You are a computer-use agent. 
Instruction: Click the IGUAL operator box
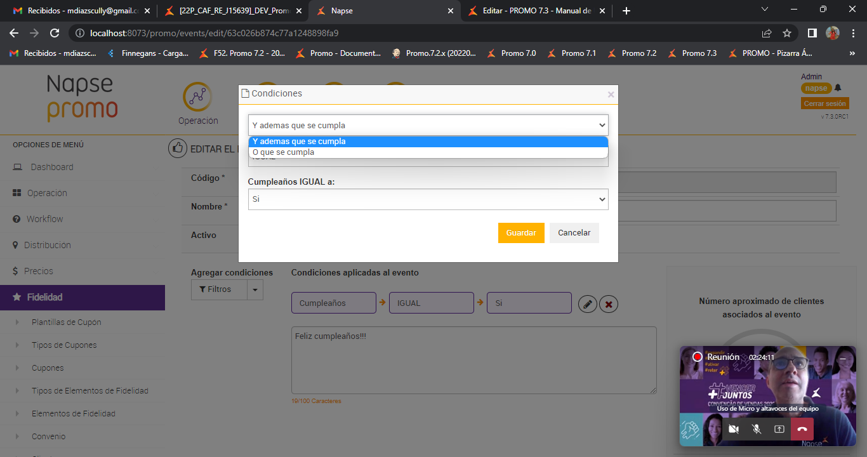(x=432, y=303)
